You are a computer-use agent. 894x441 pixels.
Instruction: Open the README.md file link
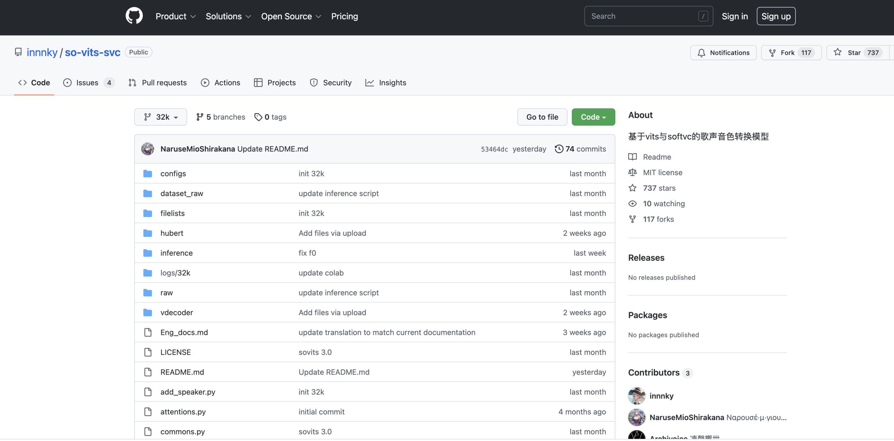click(x=182, y=372)
